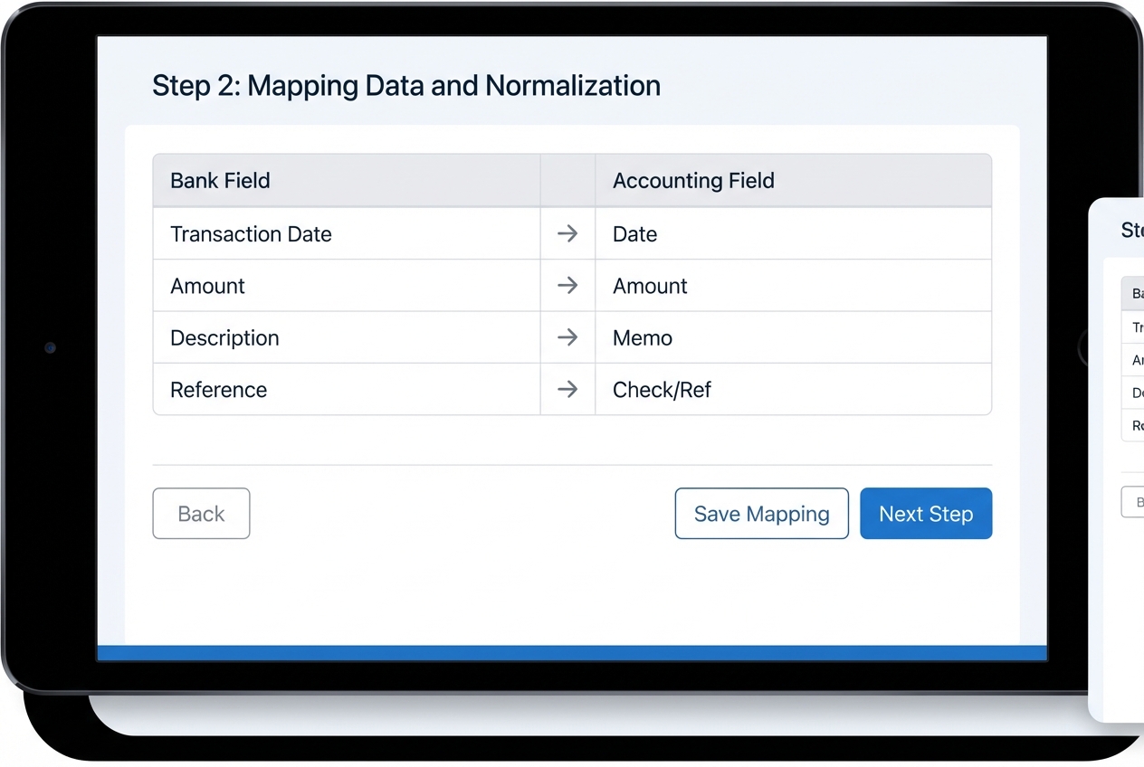
Task: Click the Step 2 Mapping heading
Action: pos(405,85)
